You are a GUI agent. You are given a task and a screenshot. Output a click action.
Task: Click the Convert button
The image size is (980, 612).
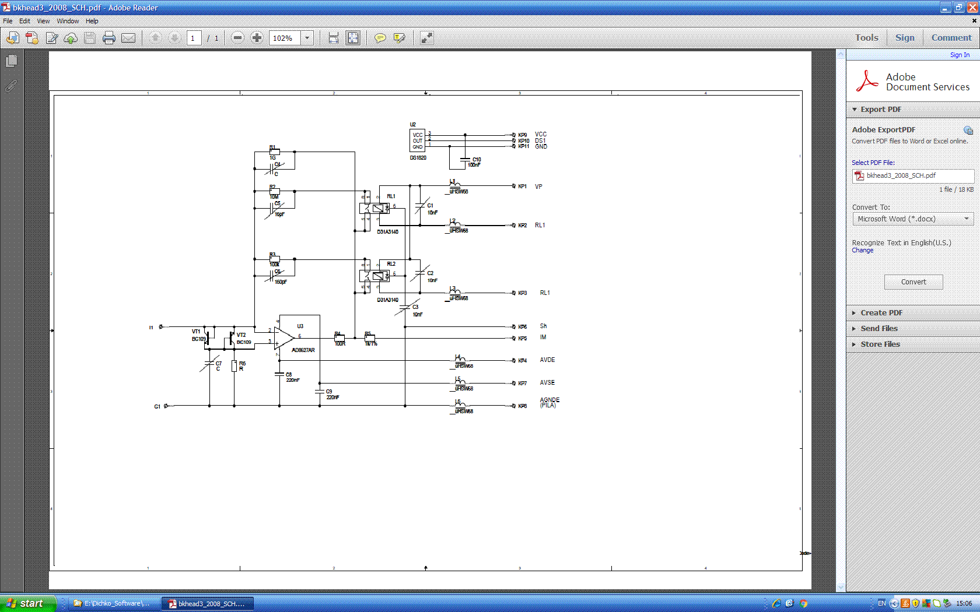point(913,282)
